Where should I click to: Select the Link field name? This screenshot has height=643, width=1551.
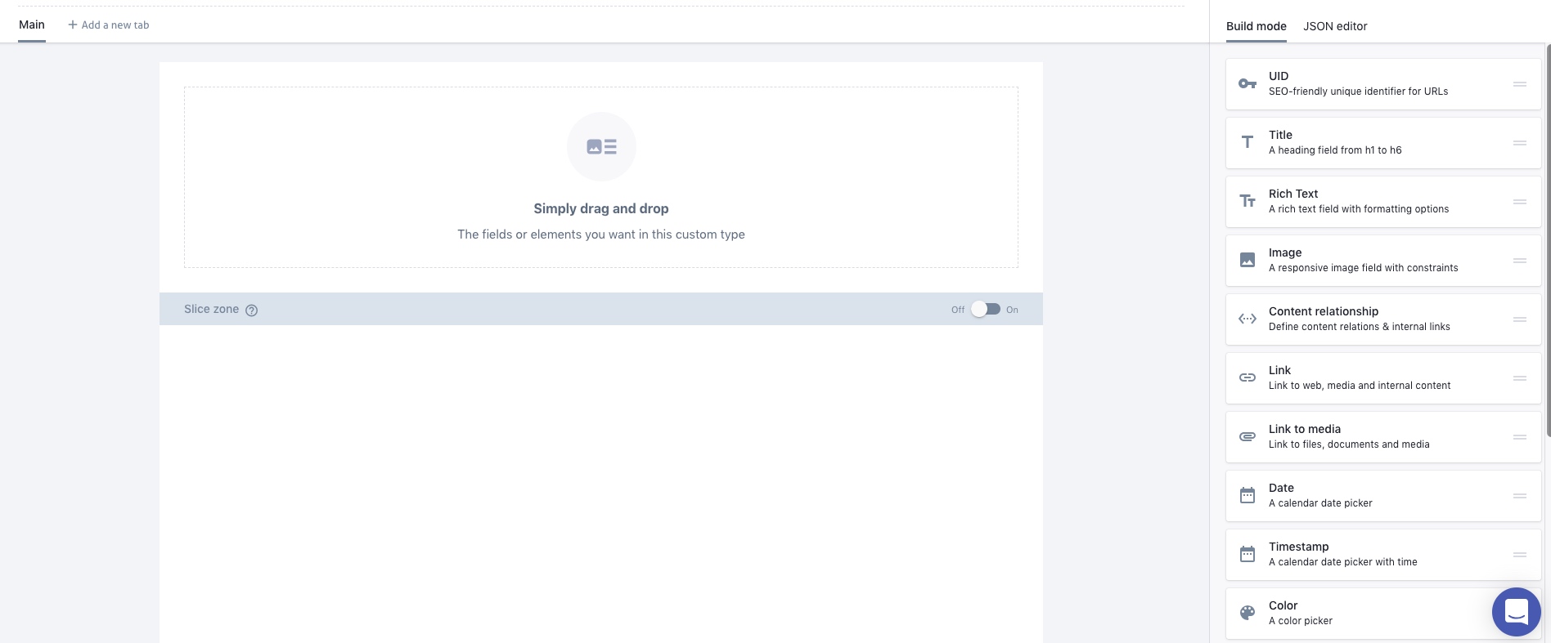(x=1279, y=370)
